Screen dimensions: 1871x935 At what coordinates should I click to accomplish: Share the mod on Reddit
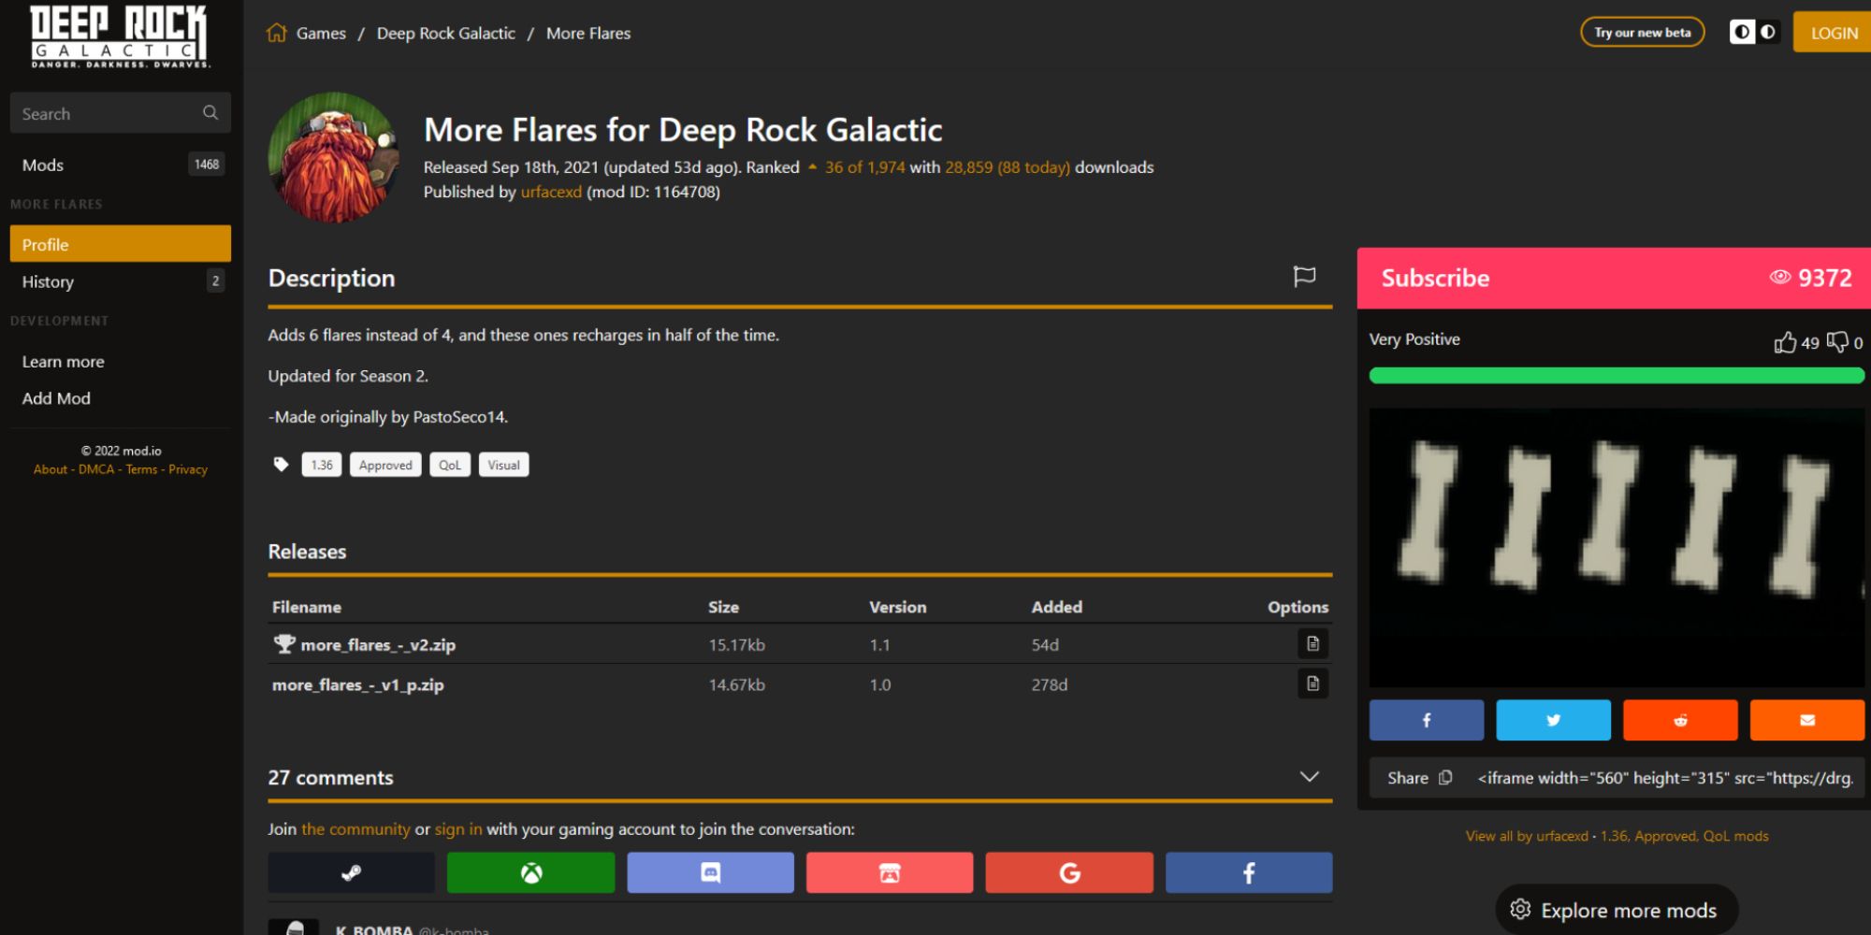pyautogui.click(x=1680, y=720)
